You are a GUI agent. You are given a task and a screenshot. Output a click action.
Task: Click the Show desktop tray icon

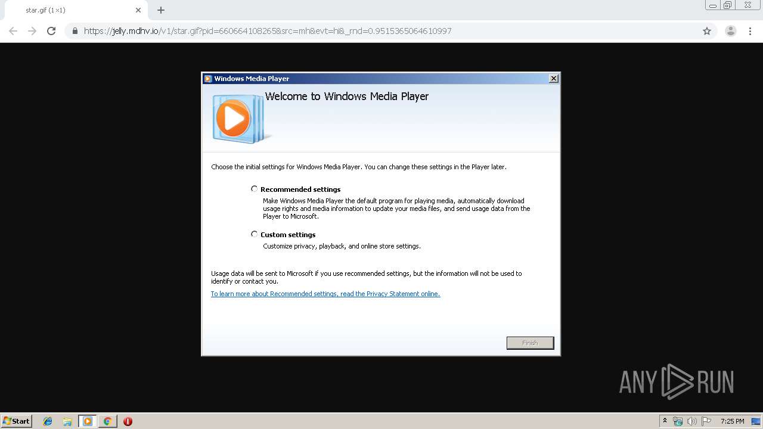click(756, 421)
